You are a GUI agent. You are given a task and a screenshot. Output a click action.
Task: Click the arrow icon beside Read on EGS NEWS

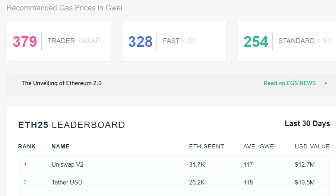click(x=326, y=83)
